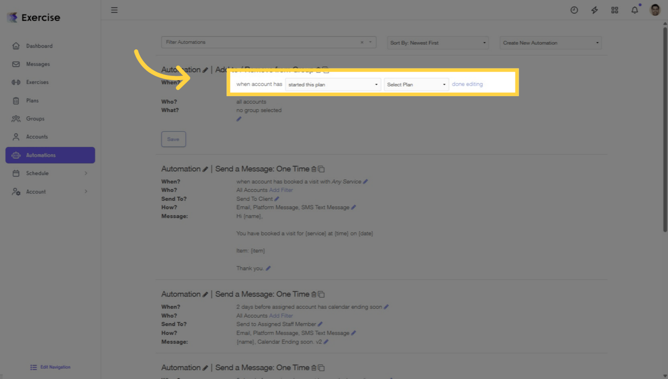Click the 'done editing' link
This screenshot has width=668, height=379.
pos(467,84)
